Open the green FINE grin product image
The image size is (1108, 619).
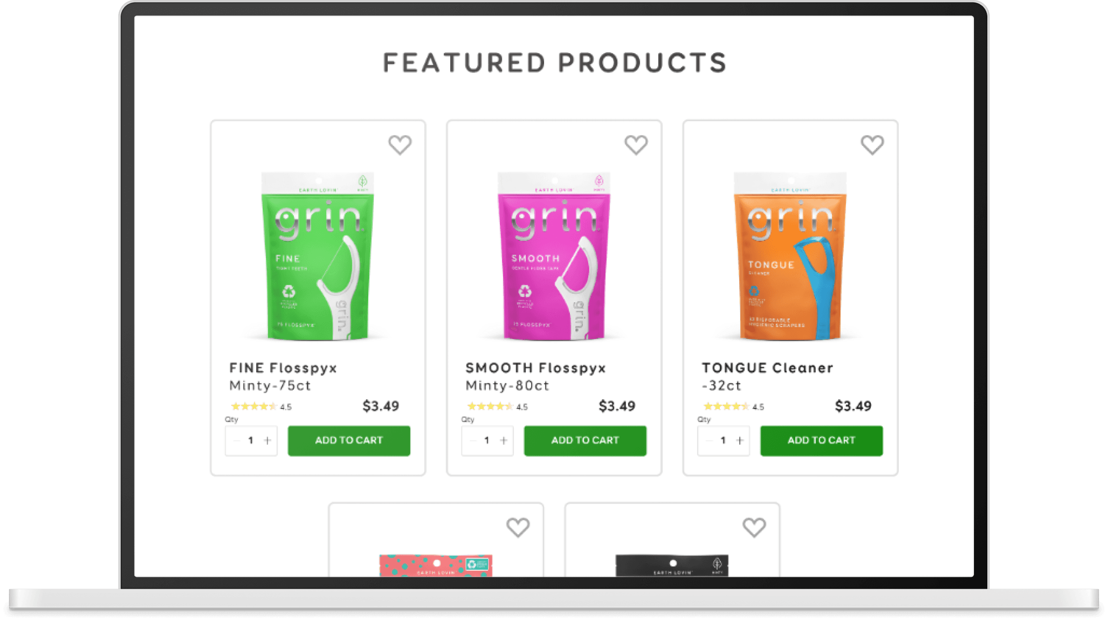point(318,256)
